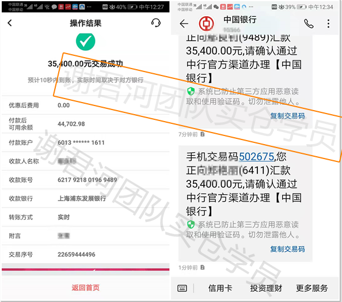
Task: Tap the SIM card icon beside 1分钟前
Action: point(203,267)
